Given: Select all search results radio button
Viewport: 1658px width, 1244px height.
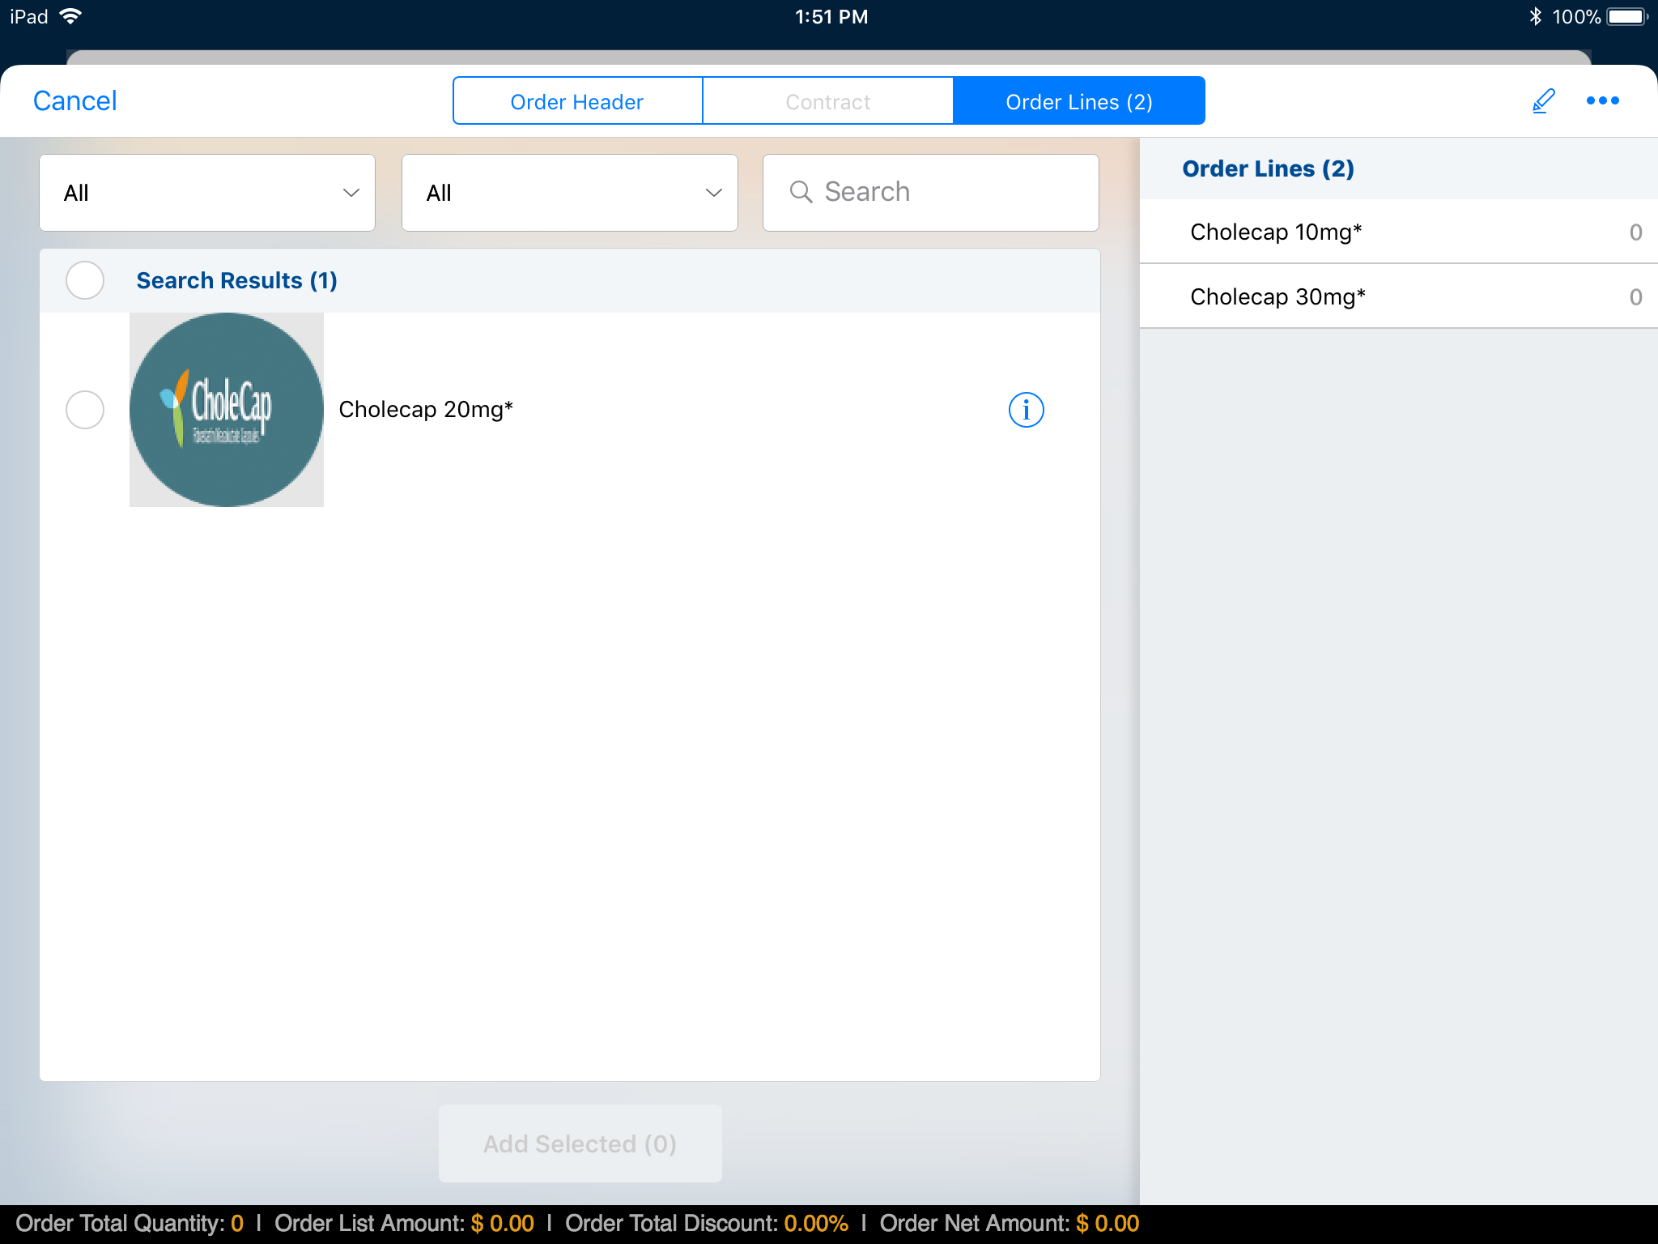Looking at the screenshot, I should [85, 280].
